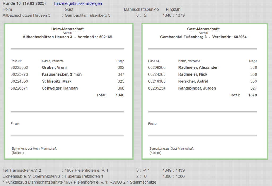
Task: Click on Schweiger, Hannah in home team
Action: point(60,88)
